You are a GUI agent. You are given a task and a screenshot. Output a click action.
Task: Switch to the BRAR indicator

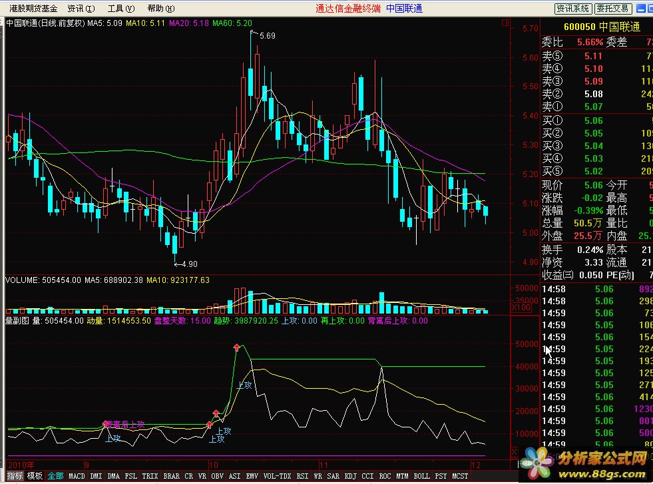click(172, 475)
